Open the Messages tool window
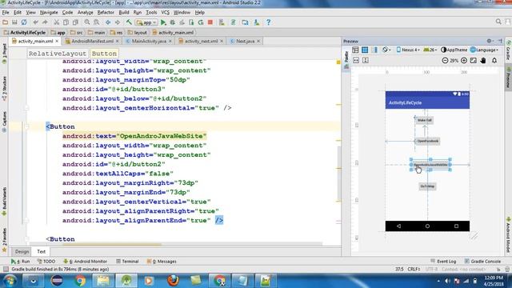 pyautogui.click(x=162, y=262)
